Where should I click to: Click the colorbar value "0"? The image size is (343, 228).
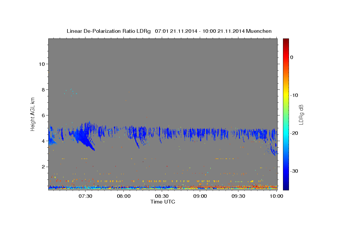point(292,57)
